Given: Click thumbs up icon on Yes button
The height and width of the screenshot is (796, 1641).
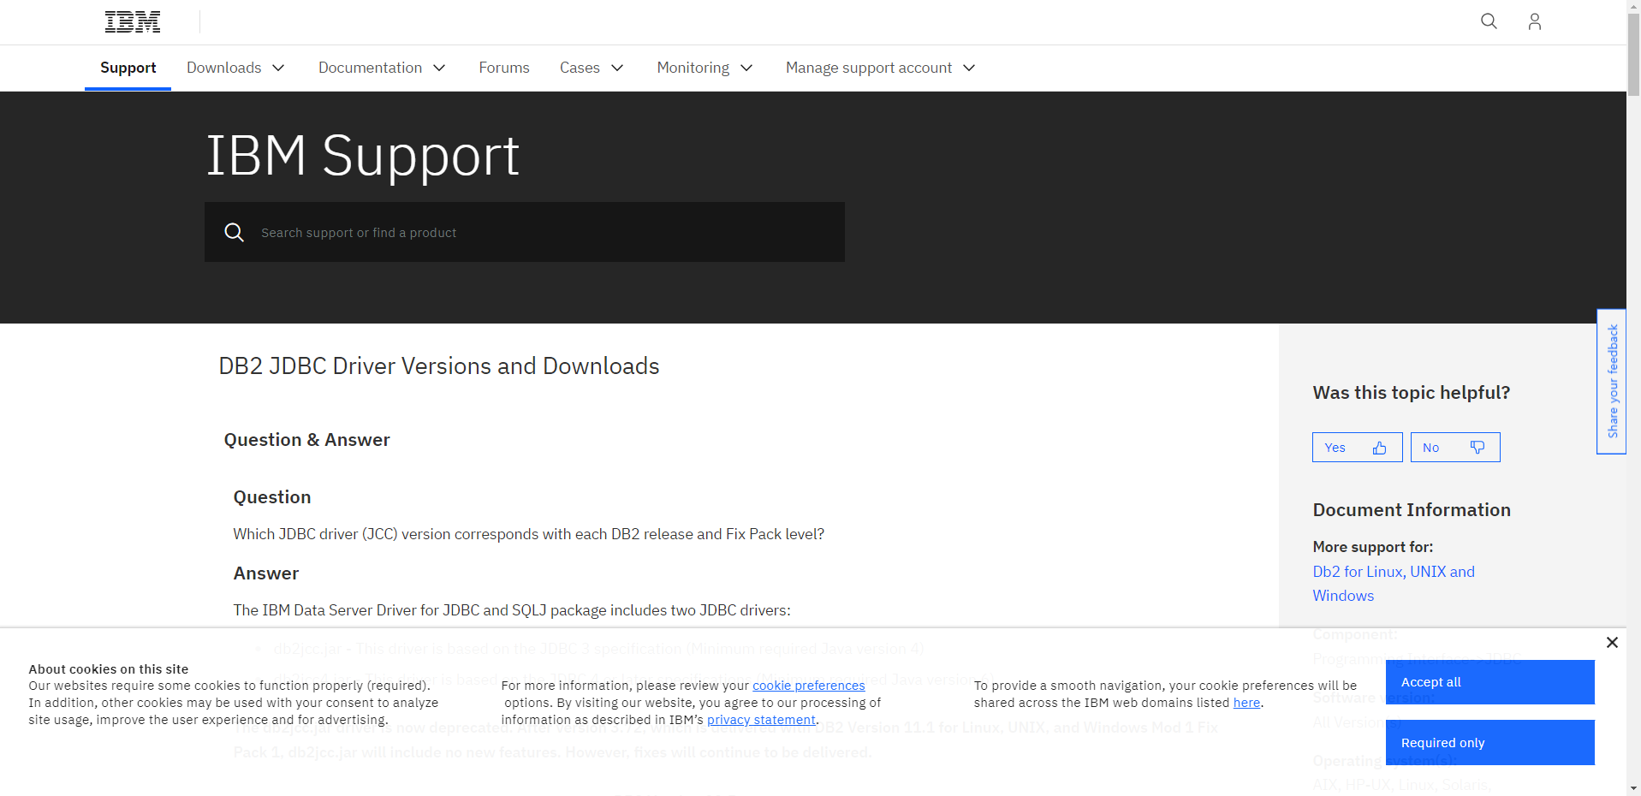Looking at the screenshot, I should pos(1379,448).
